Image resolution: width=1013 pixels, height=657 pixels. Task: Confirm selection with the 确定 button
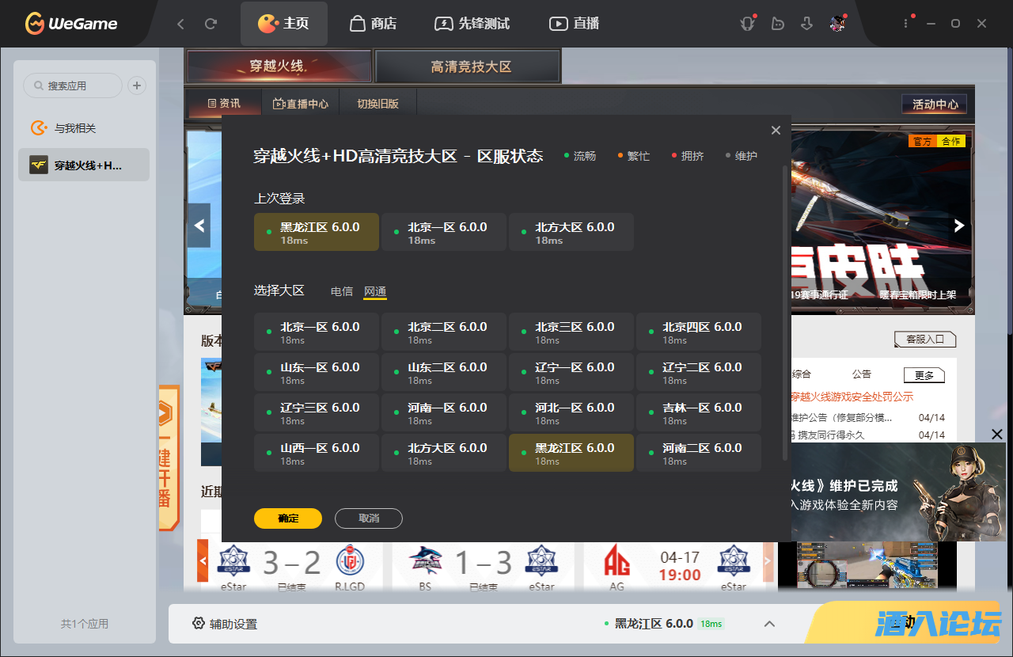[x=288, y=518]
